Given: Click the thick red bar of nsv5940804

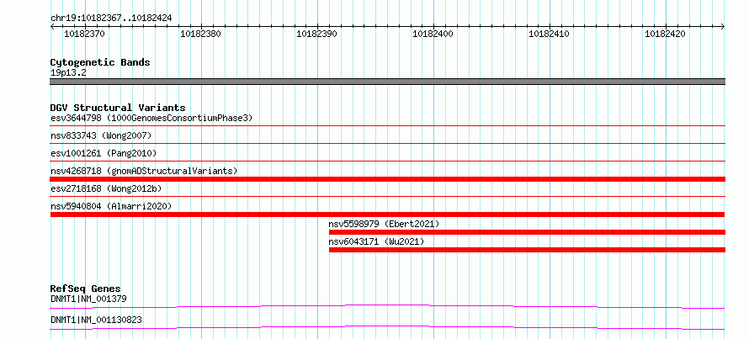Looking at the screenshot, I should tap(387, 215).
